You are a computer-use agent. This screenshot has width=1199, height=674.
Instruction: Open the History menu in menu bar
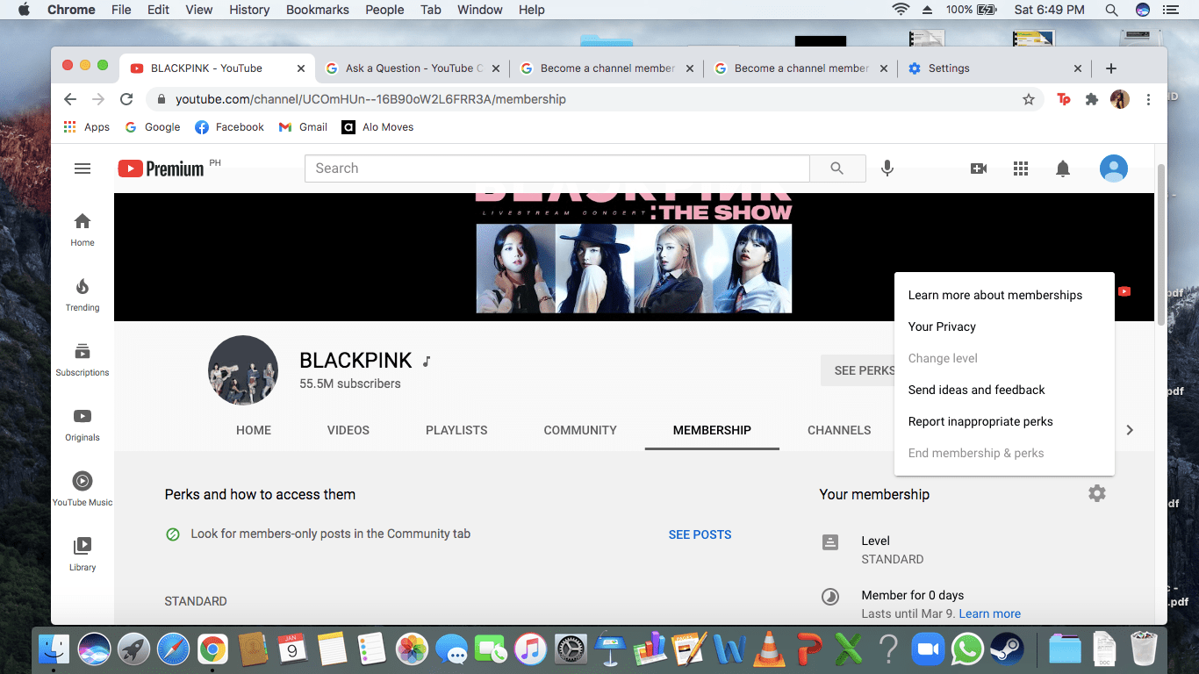(x=249, y=10)
